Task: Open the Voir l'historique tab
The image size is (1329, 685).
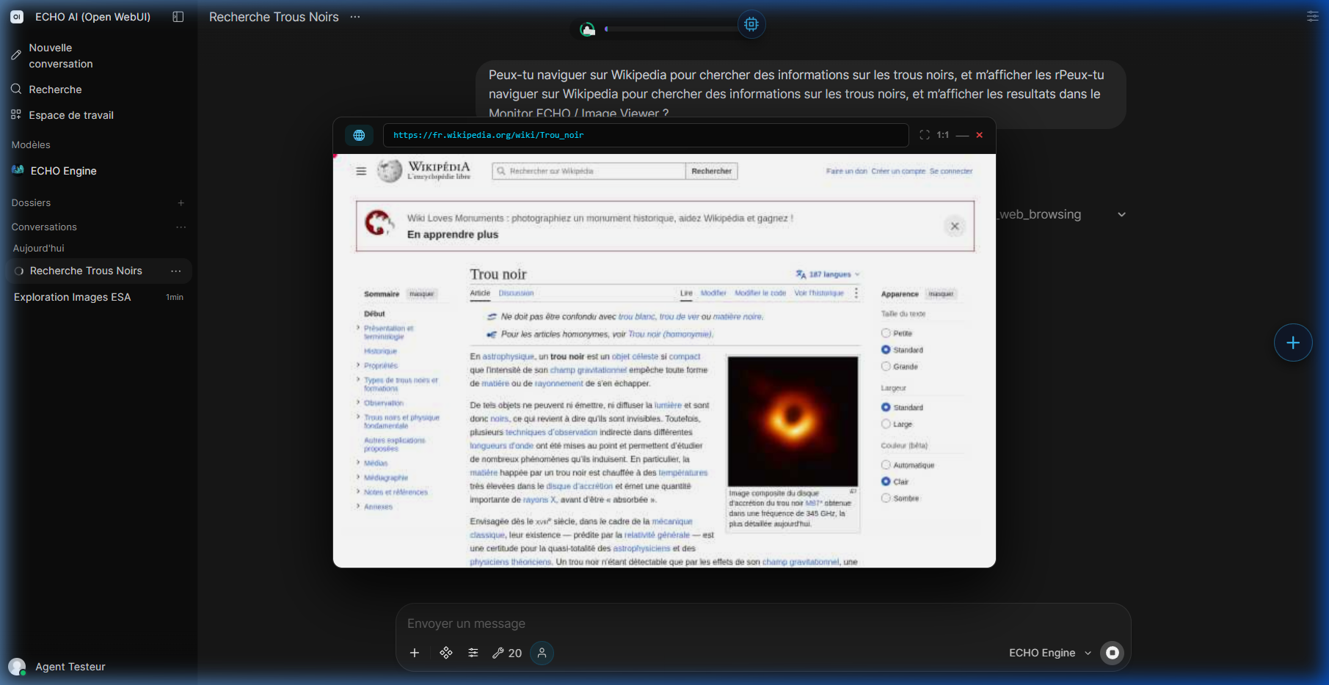Action: 819,293
